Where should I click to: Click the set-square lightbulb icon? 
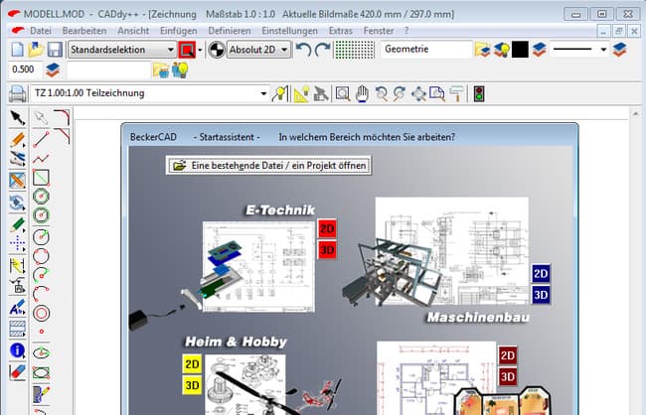point(301,94)
